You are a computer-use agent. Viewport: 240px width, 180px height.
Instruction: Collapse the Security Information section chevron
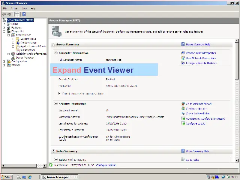tap(56, 103)
